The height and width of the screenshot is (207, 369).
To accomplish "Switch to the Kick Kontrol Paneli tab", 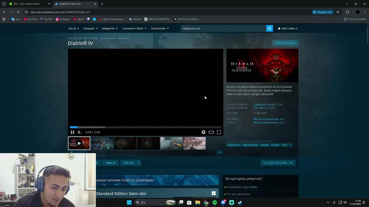I will [29, 4].
